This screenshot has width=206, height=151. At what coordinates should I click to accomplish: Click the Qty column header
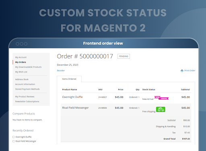coord(138,89)
